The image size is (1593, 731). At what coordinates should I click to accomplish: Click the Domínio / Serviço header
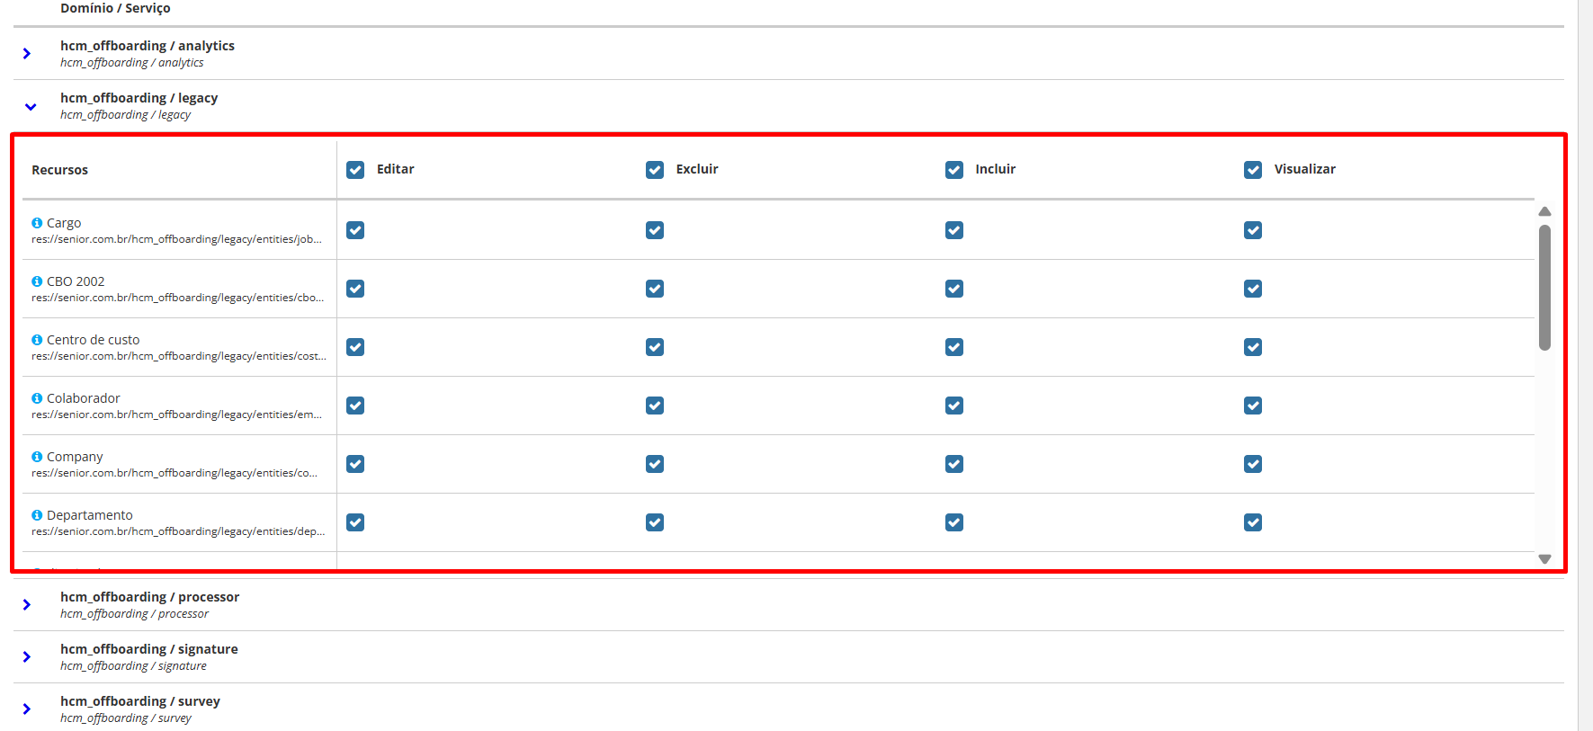115,8
